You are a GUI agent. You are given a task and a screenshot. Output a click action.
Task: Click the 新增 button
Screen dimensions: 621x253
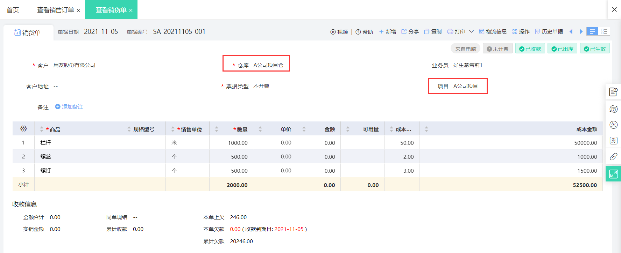(x=388, y=32)
